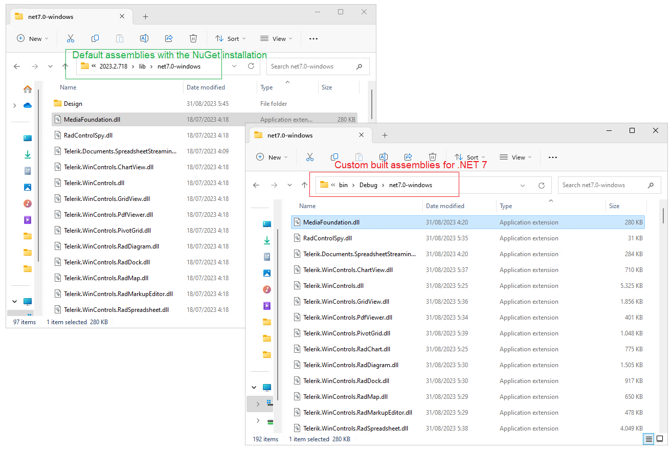Select Telerik.WinControls.GridView.dll in NuGet lib window
The width and height of the screenshot is (672, 451).
(x=149, y=199)
